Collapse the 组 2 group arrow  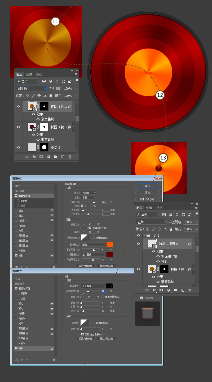(x=144, y=235)
